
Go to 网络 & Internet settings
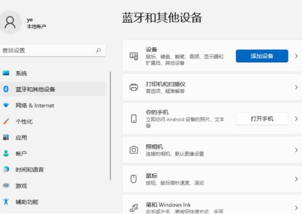[53, 105]
